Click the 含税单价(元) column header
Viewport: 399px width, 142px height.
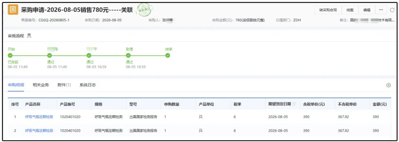pos(314,104)
